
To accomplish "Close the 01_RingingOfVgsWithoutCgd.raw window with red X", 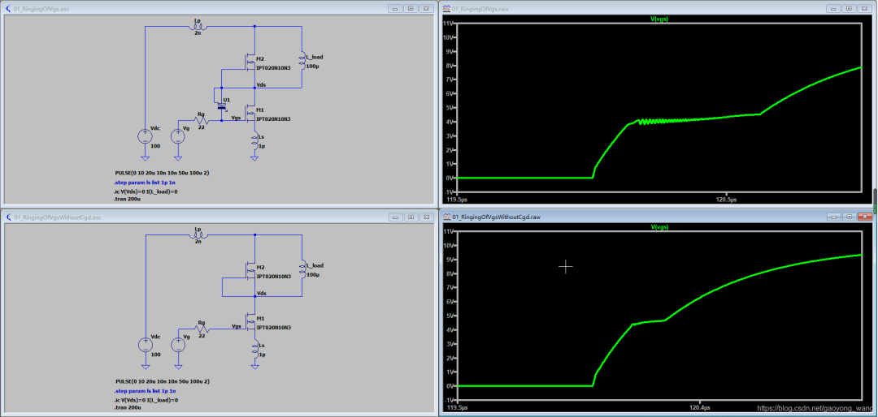I will 865,217.
